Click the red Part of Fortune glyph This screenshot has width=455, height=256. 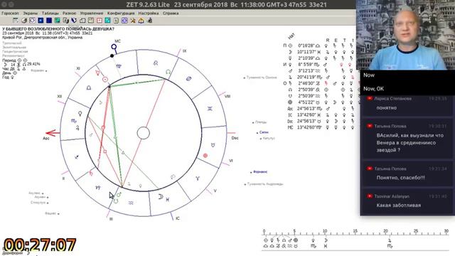205,156
